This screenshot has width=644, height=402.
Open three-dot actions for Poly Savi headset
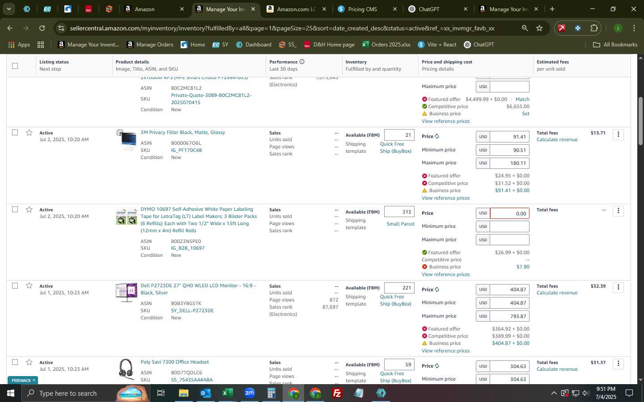[618, 364]
